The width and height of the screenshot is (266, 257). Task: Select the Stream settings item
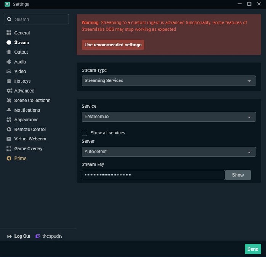(x=22, y=42)
